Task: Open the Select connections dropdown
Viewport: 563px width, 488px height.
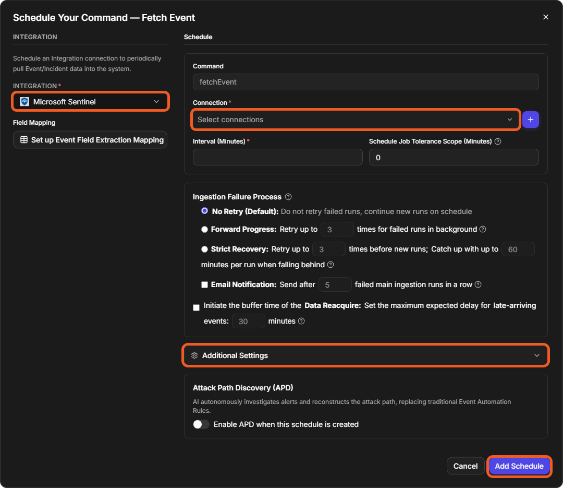Action: click(356, 120)
